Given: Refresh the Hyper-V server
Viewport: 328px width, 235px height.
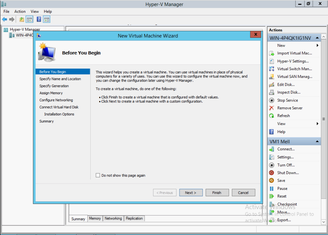Looking at the screenshot, I should click(283, 116).
